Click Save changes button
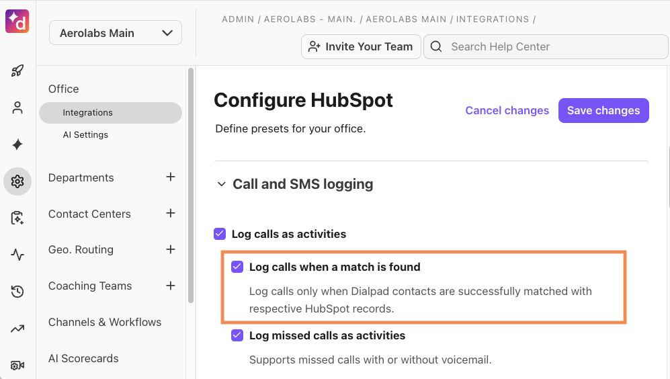 pos(603,111)
